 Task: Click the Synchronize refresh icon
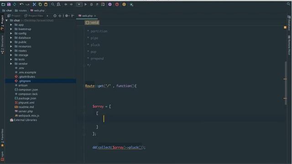point(15,4)
